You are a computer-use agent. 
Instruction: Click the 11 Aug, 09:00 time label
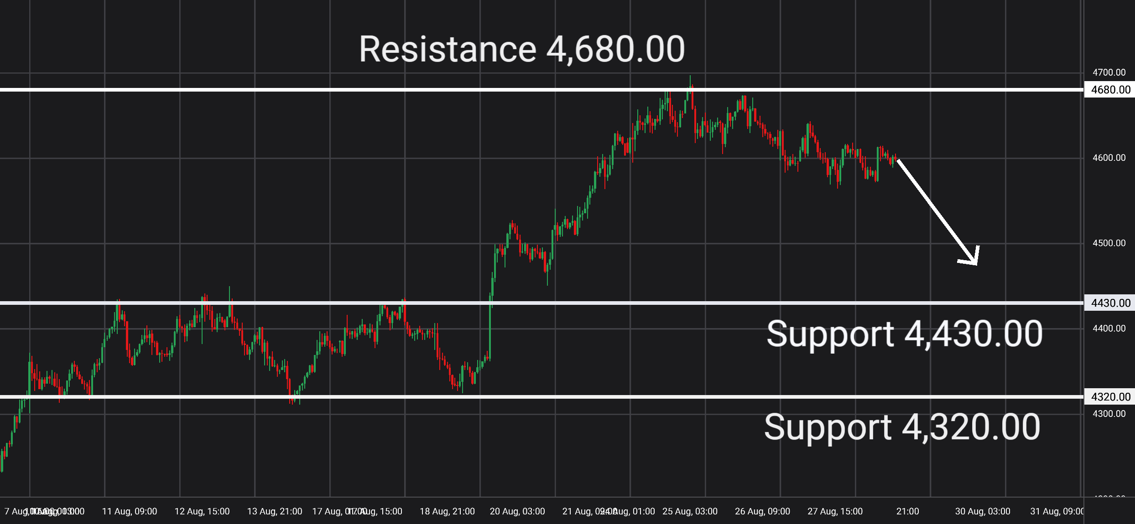pos(130,511)
